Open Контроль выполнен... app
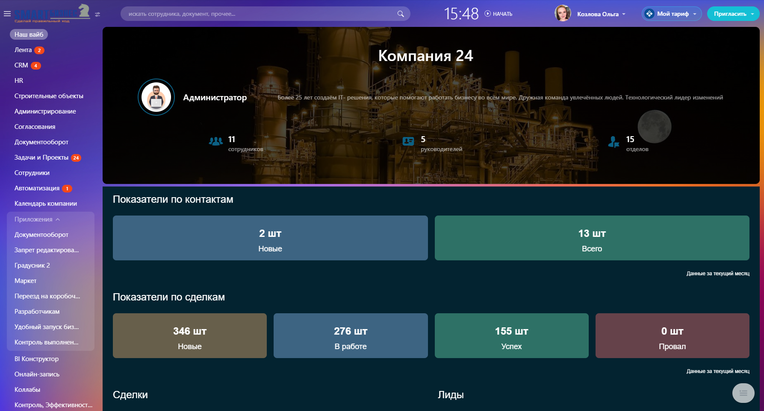 47,342
